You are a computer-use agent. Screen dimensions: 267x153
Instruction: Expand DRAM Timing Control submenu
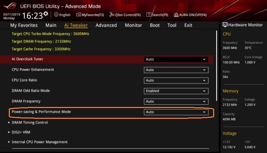click(x=29, y=123)
